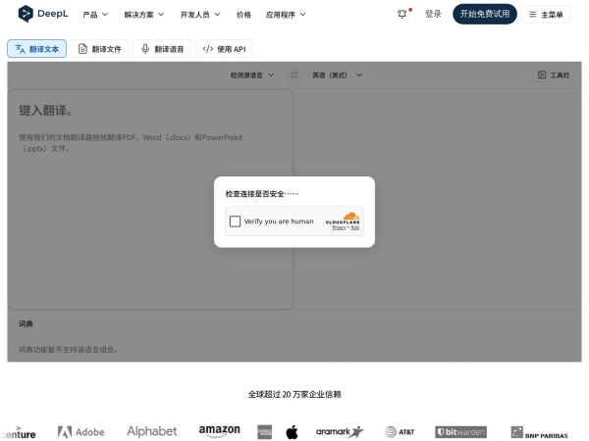Click the BNP Paribas logo
589x441 pixels.
[x=539, y=433]
